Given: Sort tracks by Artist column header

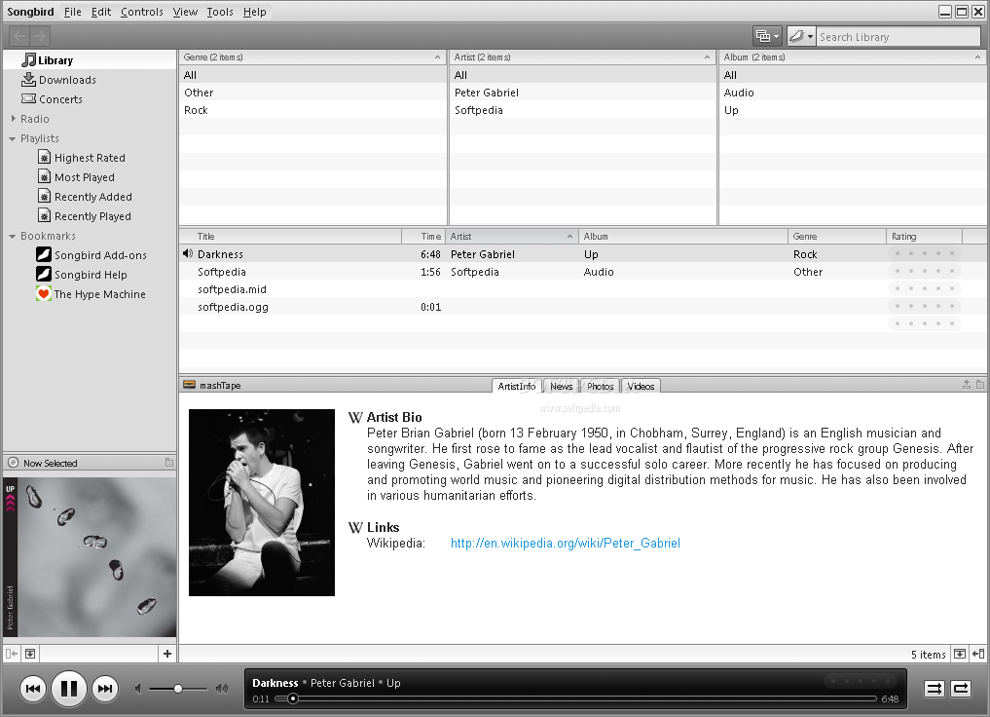Looking at the screenshot, I should (512, 237).
